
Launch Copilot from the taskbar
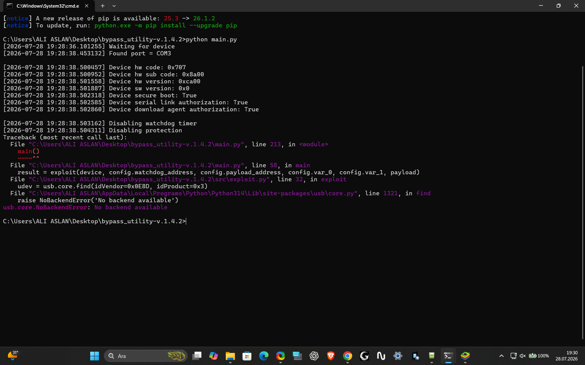pos(214,356)
